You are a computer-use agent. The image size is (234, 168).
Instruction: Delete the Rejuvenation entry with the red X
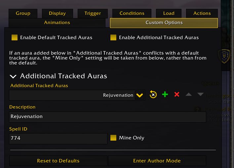(177, 95)
